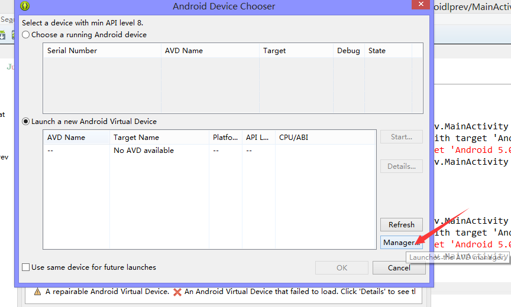Click red X failed-to-load icon in legend

(x=177, y=292)
